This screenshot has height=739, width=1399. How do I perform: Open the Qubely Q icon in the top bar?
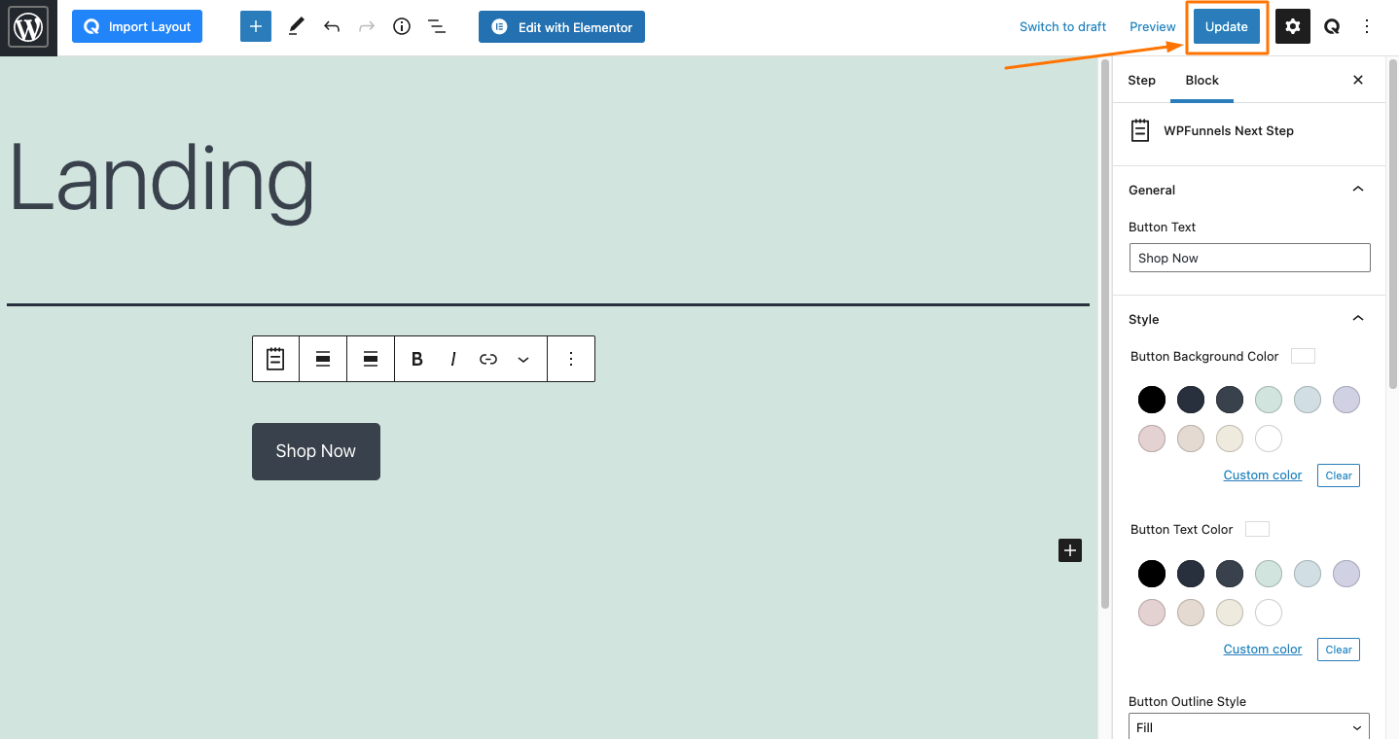click(1332, 27)
